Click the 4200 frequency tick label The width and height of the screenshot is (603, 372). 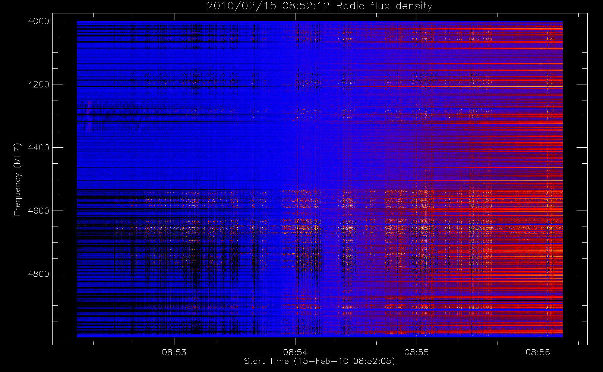pyautogui.click(x=39, y=84)
